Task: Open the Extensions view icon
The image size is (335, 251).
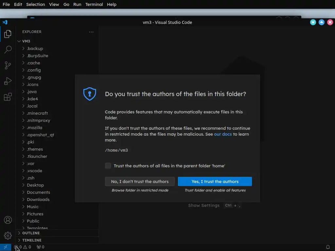Action: pos(8,97)
